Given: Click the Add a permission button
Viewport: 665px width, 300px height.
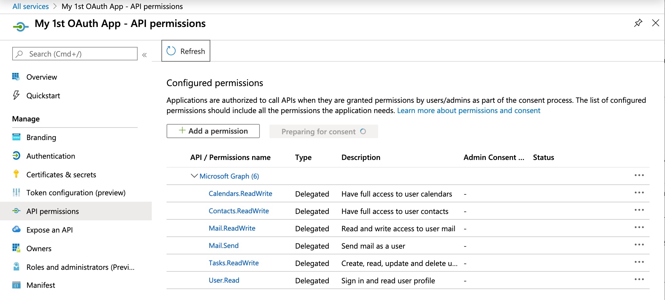Looking at the screenshot, I should [213, 131].
